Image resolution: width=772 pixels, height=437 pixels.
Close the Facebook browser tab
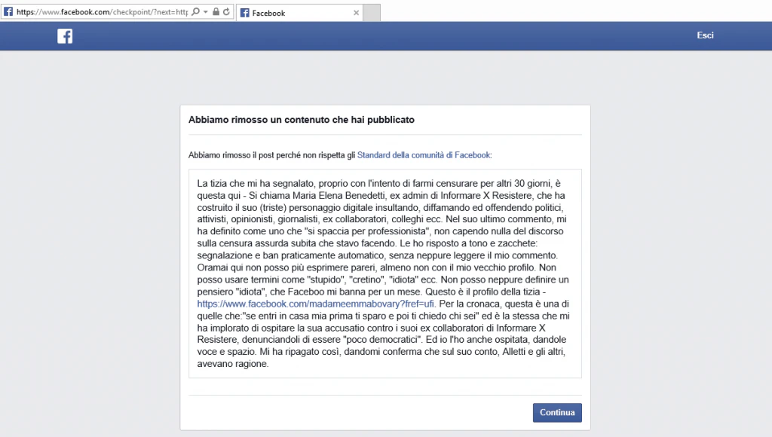tap(356, 13)
